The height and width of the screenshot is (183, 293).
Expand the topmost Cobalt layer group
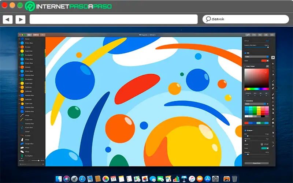pos(19,39)
